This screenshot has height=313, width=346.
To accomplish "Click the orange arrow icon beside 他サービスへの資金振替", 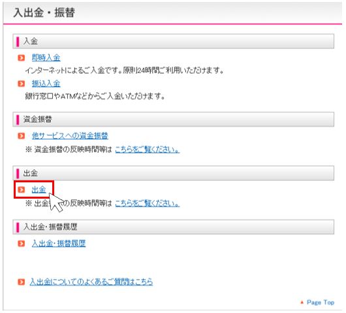I will pyautogui.click(x=21, y=136).
